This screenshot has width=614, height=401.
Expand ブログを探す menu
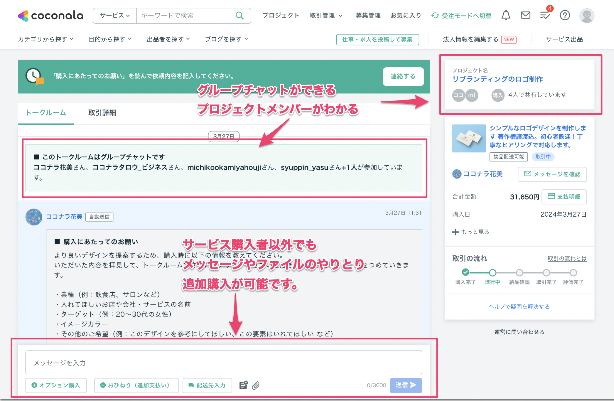click(x=227, y=39)
